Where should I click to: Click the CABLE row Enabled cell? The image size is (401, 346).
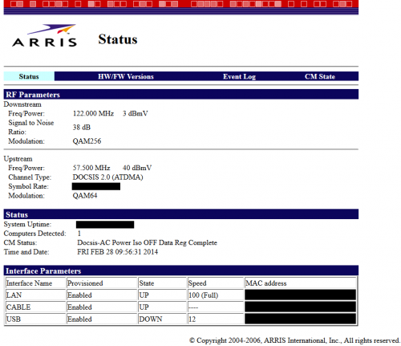[102, 307]
